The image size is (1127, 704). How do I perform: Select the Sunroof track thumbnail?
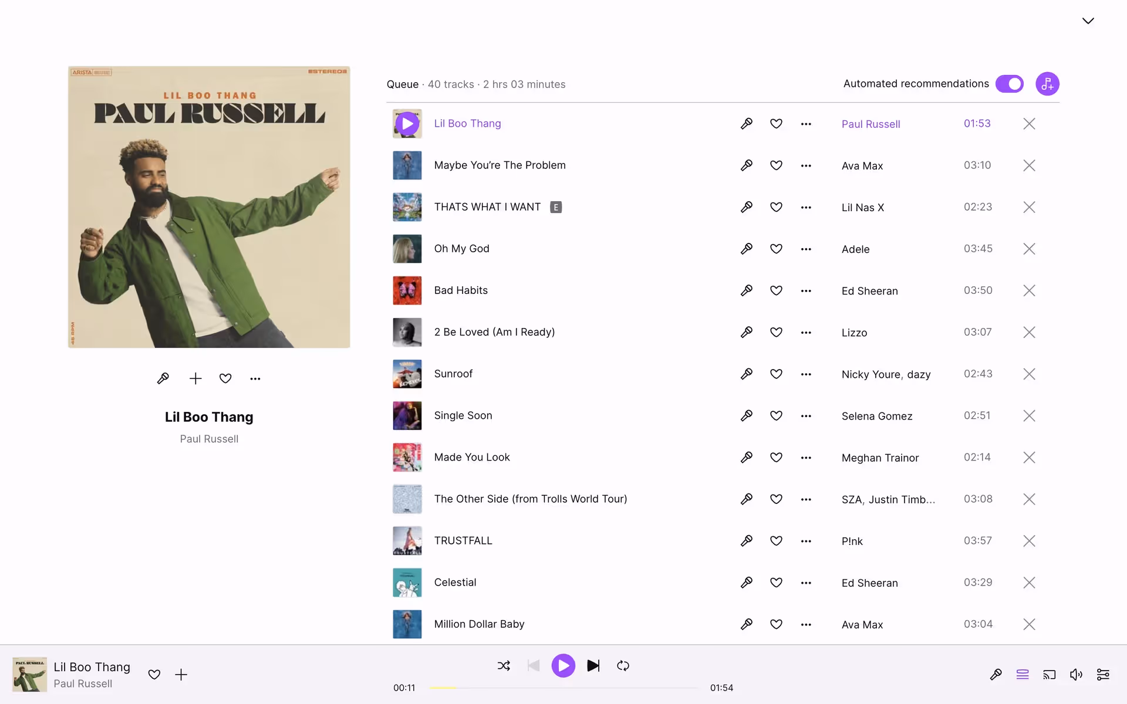tap(407, 374)
